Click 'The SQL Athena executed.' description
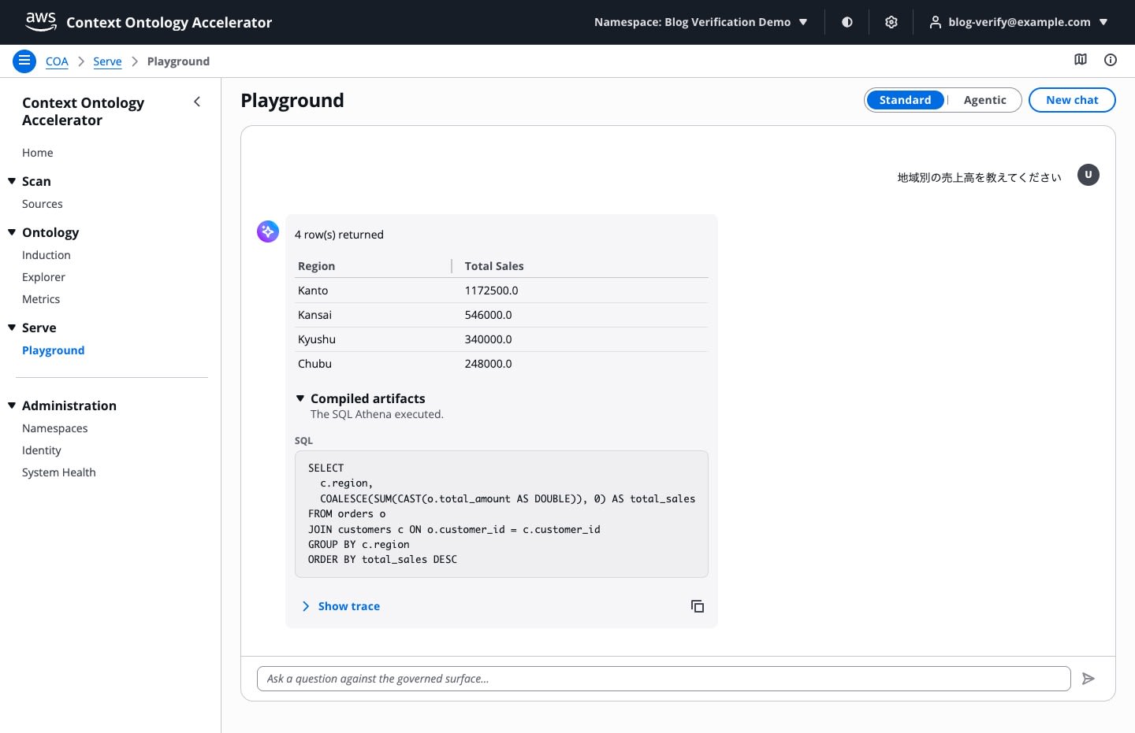 click(377, 414)
